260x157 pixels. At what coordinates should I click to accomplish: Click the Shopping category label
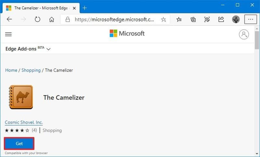(52, 130)
